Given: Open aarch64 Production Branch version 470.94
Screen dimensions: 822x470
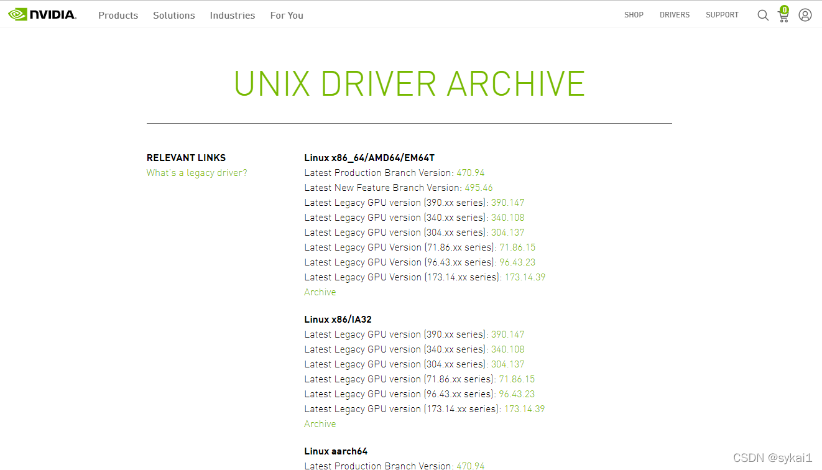Looking at the screenshot, I should pos(471,465).
